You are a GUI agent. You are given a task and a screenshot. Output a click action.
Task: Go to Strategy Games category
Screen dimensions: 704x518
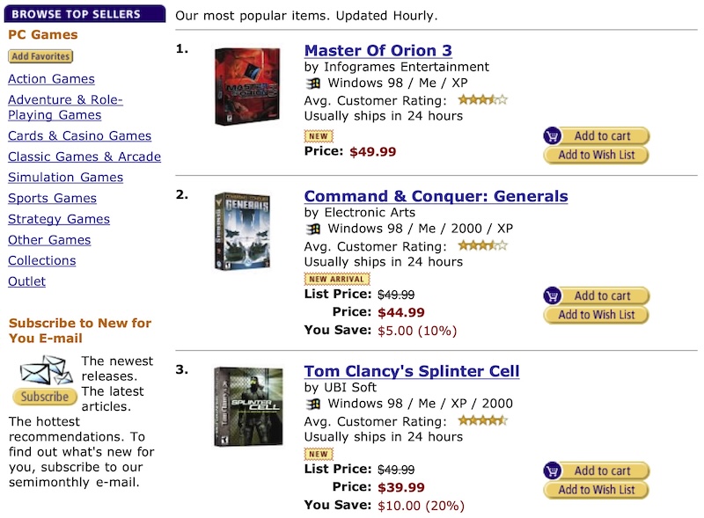pos(59,219)
